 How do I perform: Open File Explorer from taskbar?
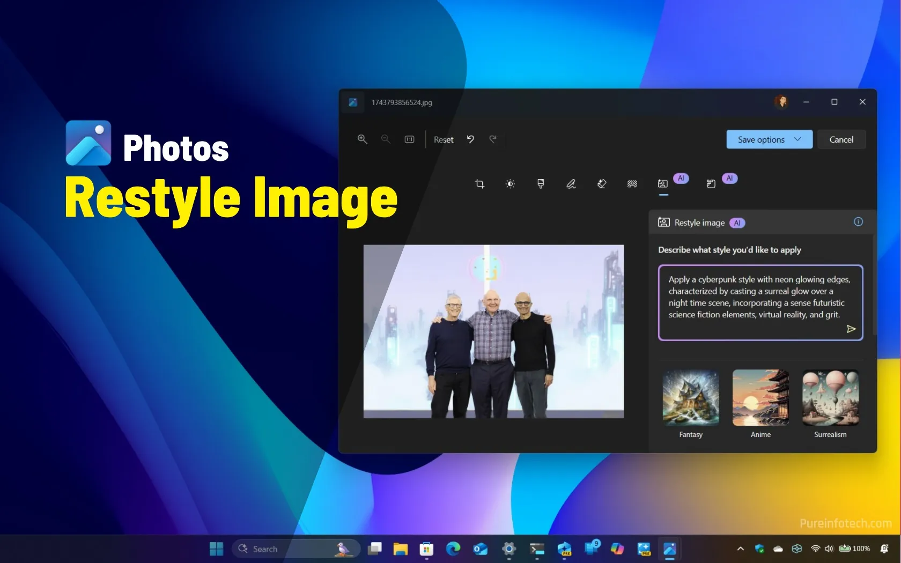point(400,549)
